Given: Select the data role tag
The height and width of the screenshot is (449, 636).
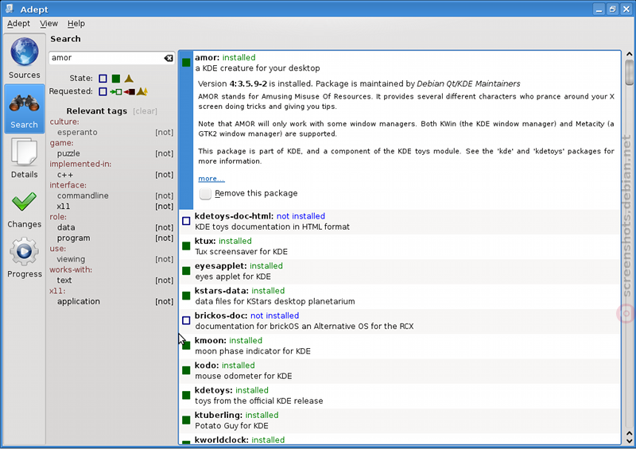Looking at the screenshot, I should pyautogui.click(x=66, y=227).
